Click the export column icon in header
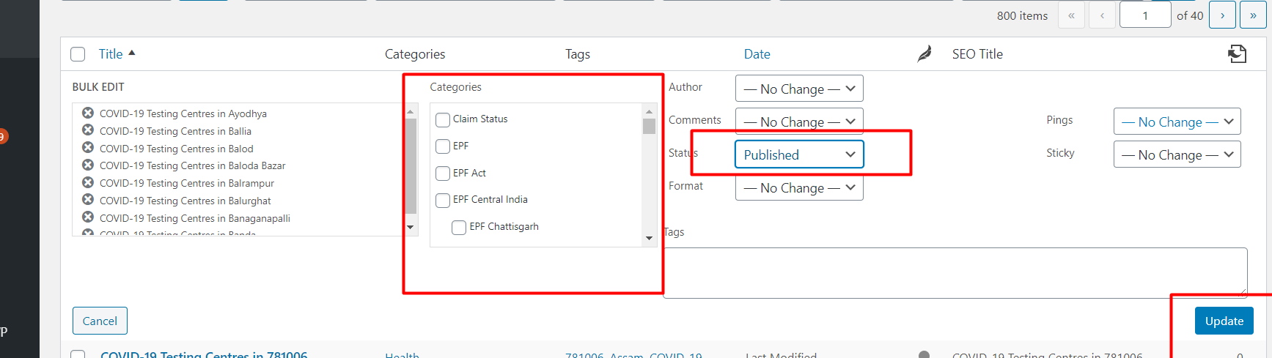This screenshot has width=1272, height=358. [x=1238, y=53]
